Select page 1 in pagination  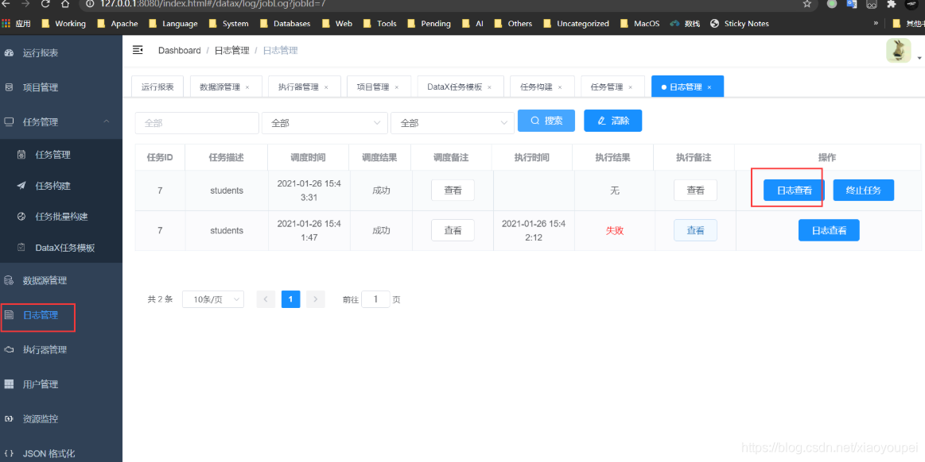(x=291, y=299)
